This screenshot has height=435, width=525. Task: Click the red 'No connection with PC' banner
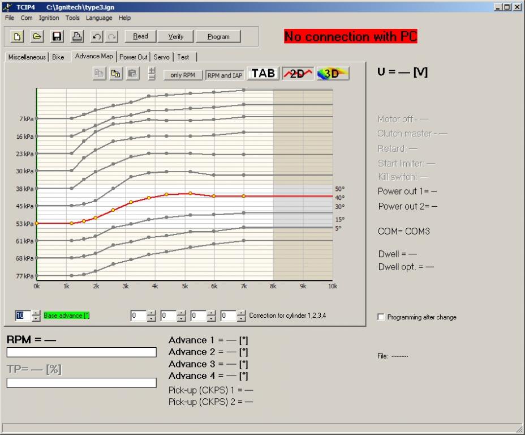pyautogui.click(x=351, y=36)
